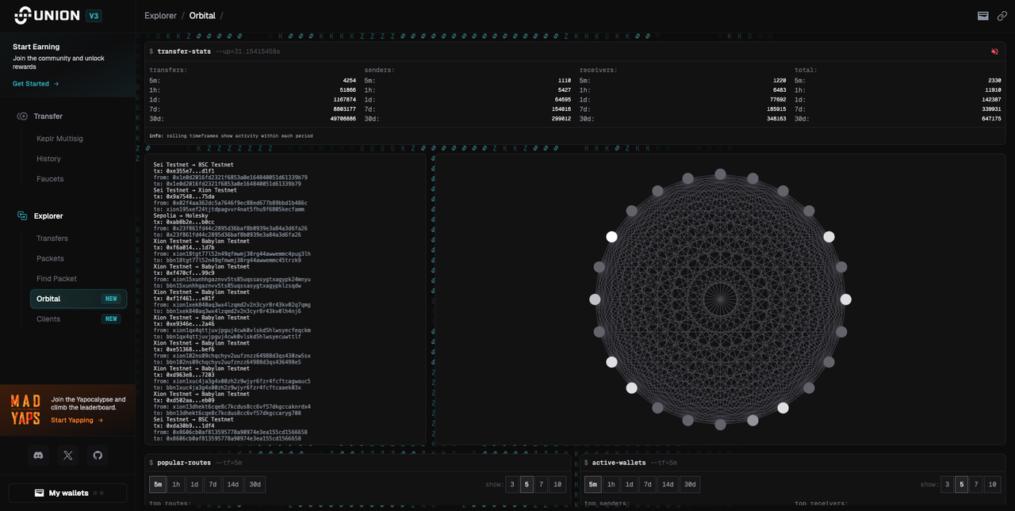Open the Transfers page under Explorer

pyautogui.click(x=52, y=238)
